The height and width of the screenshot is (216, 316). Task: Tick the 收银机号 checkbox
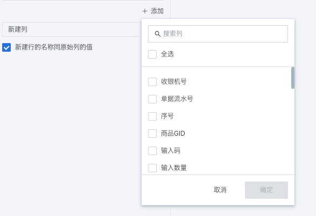click(x=152, y=82)
